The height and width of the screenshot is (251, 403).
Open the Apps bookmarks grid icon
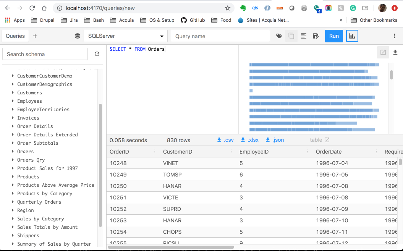click(x=8, y=20)
